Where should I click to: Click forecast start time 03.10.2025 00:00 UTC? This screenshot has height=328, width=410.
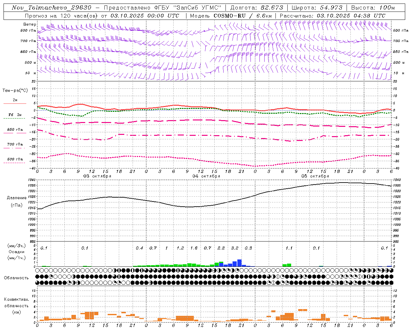(x=145, y=16)
